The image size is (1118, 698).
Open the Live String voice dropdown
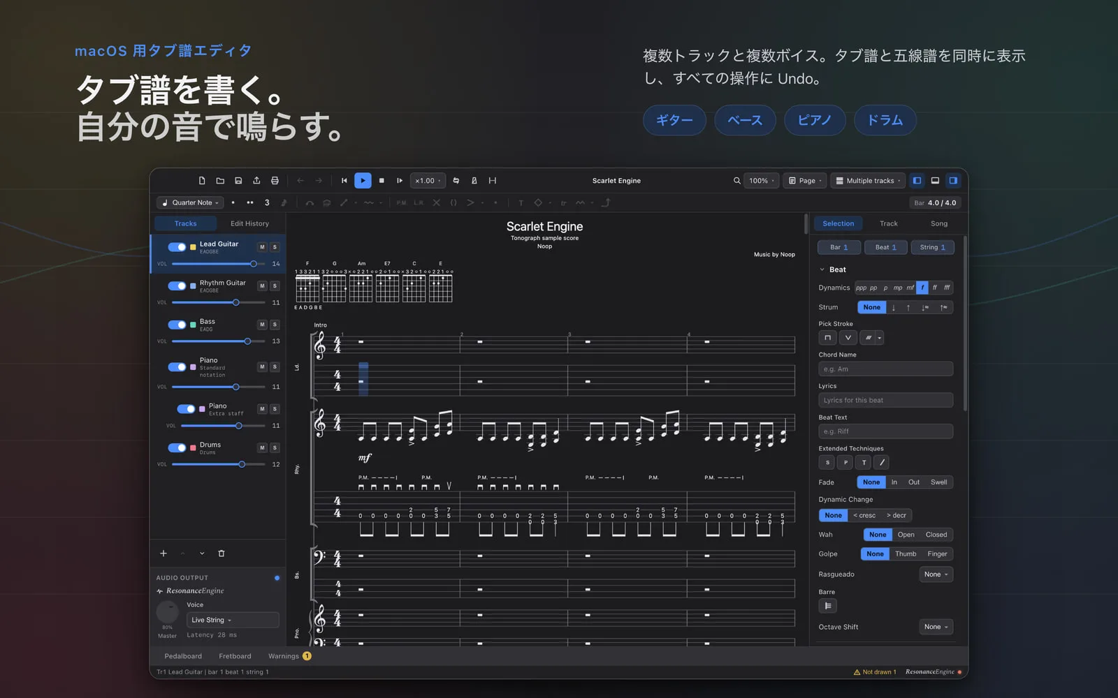[233, 620]
